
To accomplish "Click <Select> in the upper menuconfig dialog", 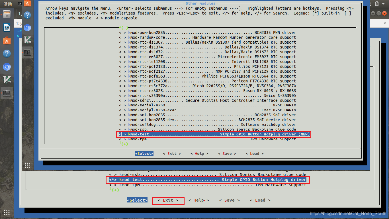I will 144,153.
